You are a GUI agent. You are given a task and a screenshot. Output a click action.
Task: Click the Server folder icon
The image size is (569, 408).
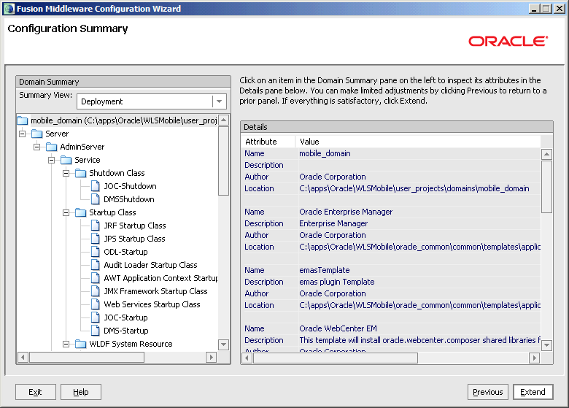[37, 134]
